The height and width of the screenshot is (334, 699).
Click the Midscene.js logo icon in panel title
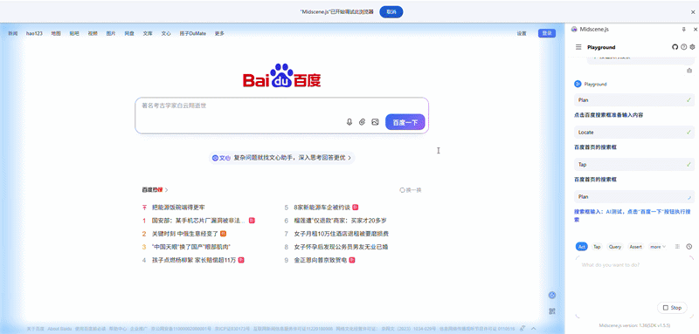[x=574, y=30]
